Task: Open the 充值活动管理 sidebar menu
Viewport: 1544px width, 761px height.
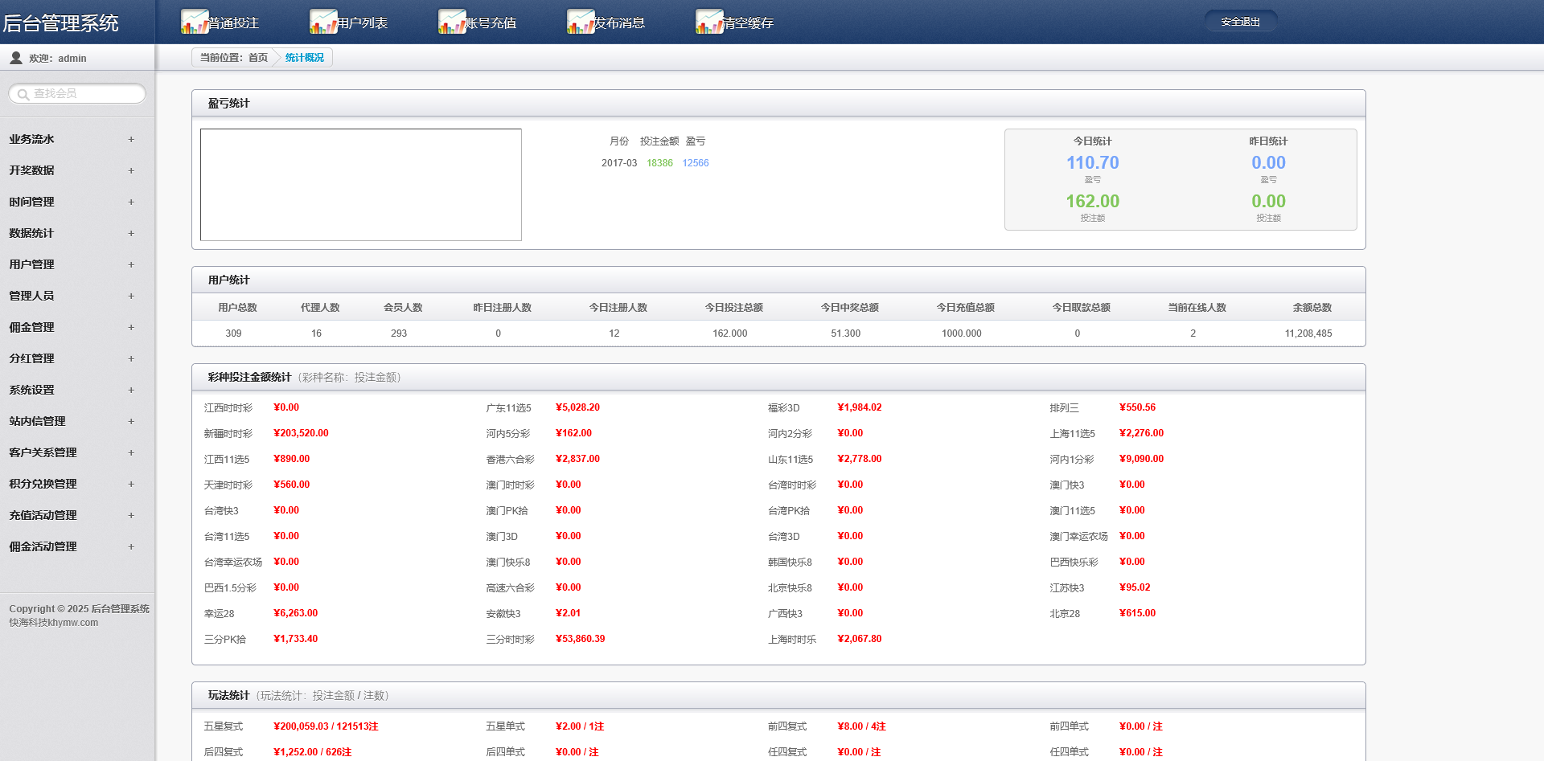Action: pyautogui.click(x=43, y=516)
